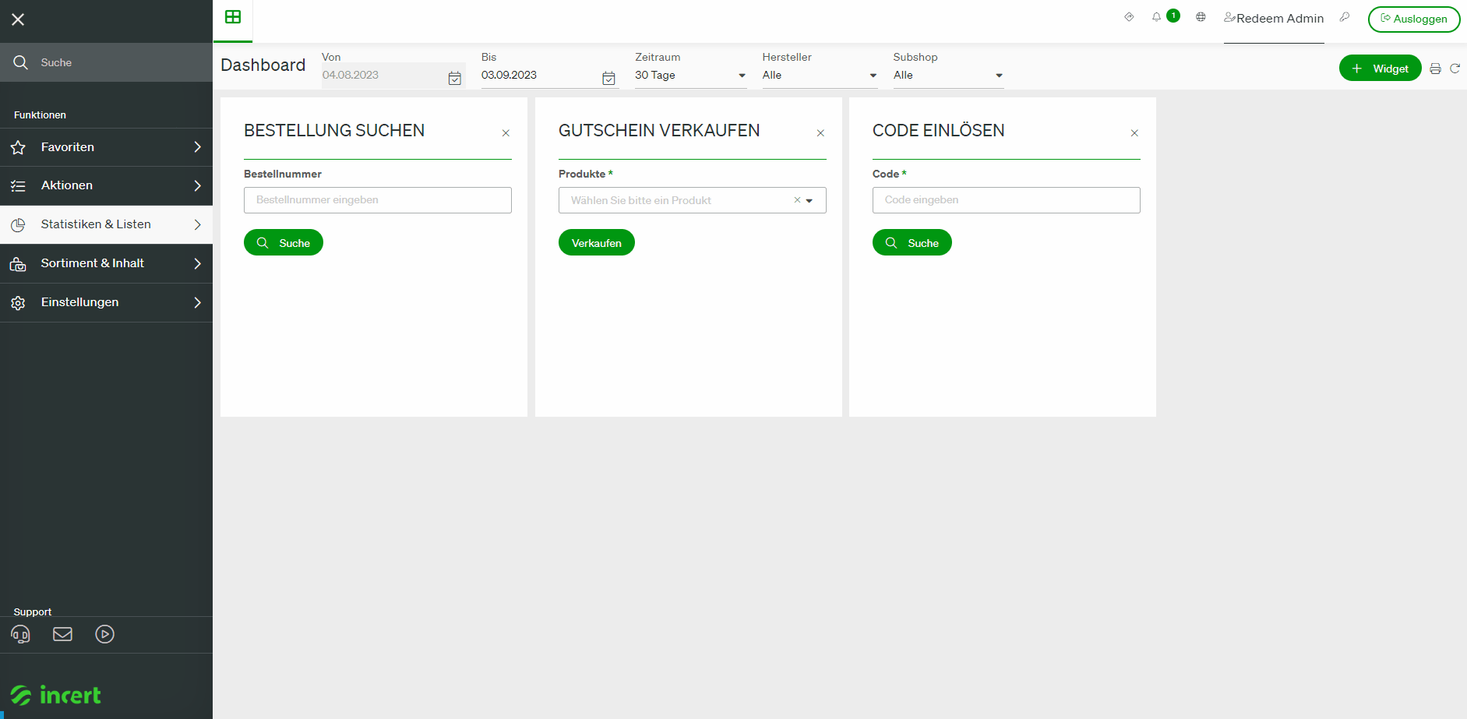Screen dimensions: 1467x719
Task: Click the Verkaufen button
Action: (x=597, y=243)
